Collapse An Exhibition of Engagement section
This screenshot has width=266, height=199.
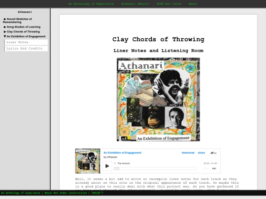tap(25, 36)
